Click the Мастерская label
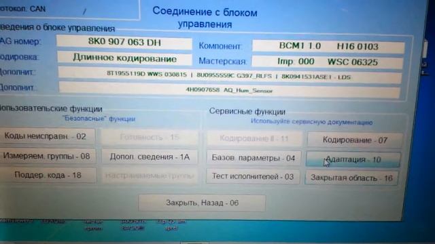This screenshot has width=435, height=244. [x=222, y=61]
